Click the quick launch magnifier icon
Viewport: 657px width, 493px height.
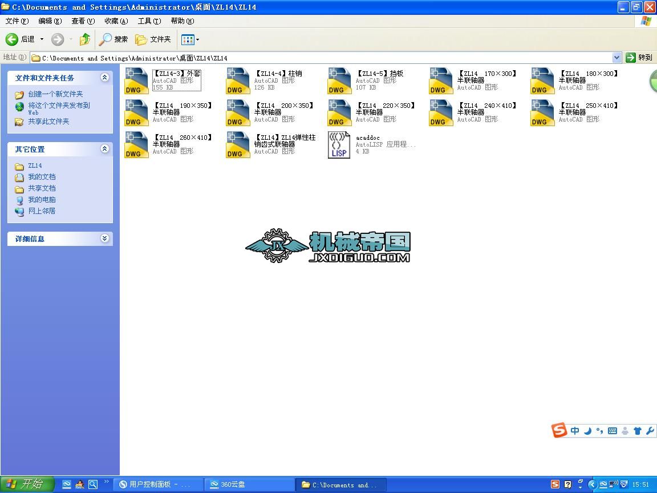(93, 484)
